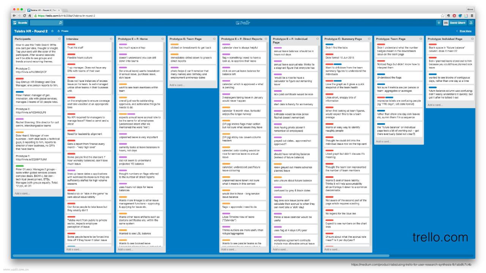The height and width of the screenshot is (273, 486).
Task: Open 'was unsure about future balance' card
Action: 295,179
